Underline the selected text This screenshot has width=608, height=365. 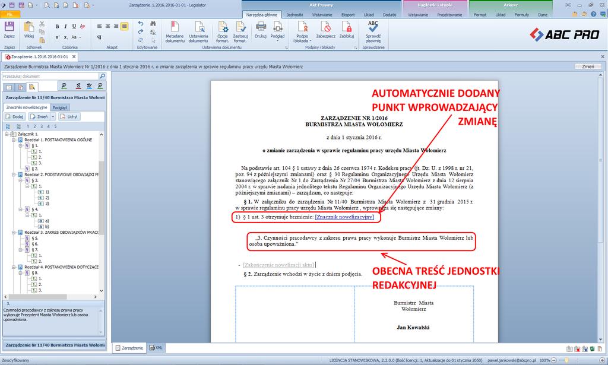(74, 26)
